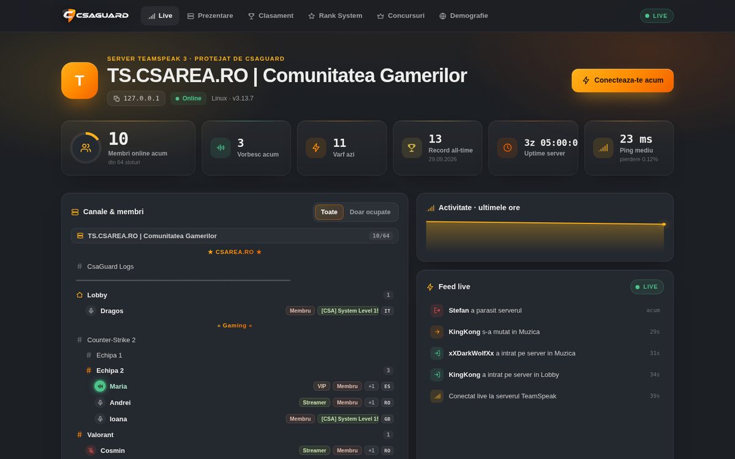Click the CSAGuard logo
Screen dimensions: 735x459
tap(96, 15)
